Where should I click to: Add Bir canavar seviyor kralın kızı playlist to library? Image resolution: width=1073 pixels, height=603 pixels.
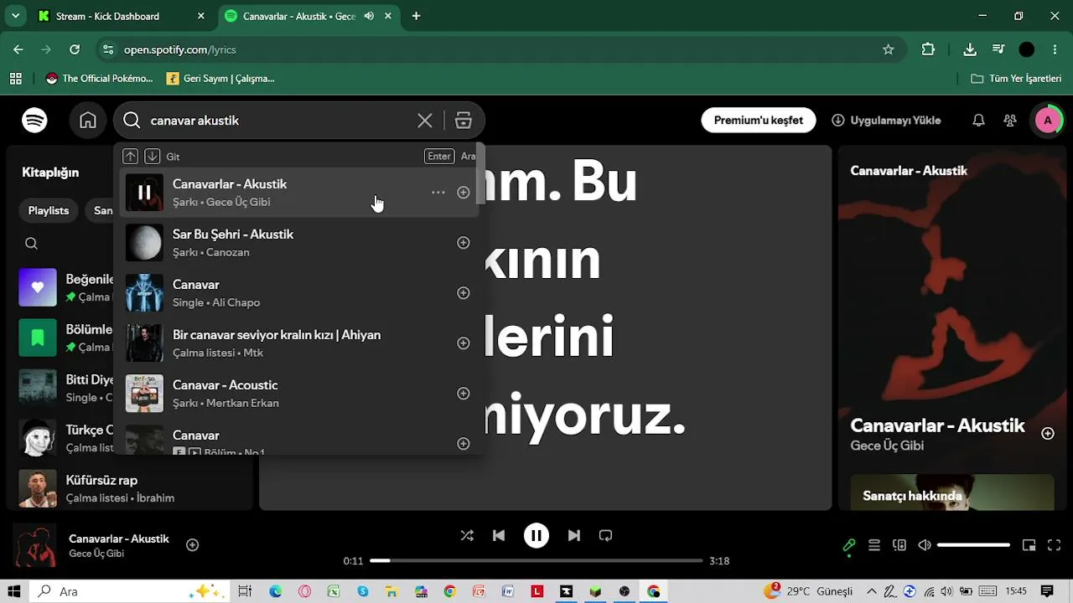463,343
